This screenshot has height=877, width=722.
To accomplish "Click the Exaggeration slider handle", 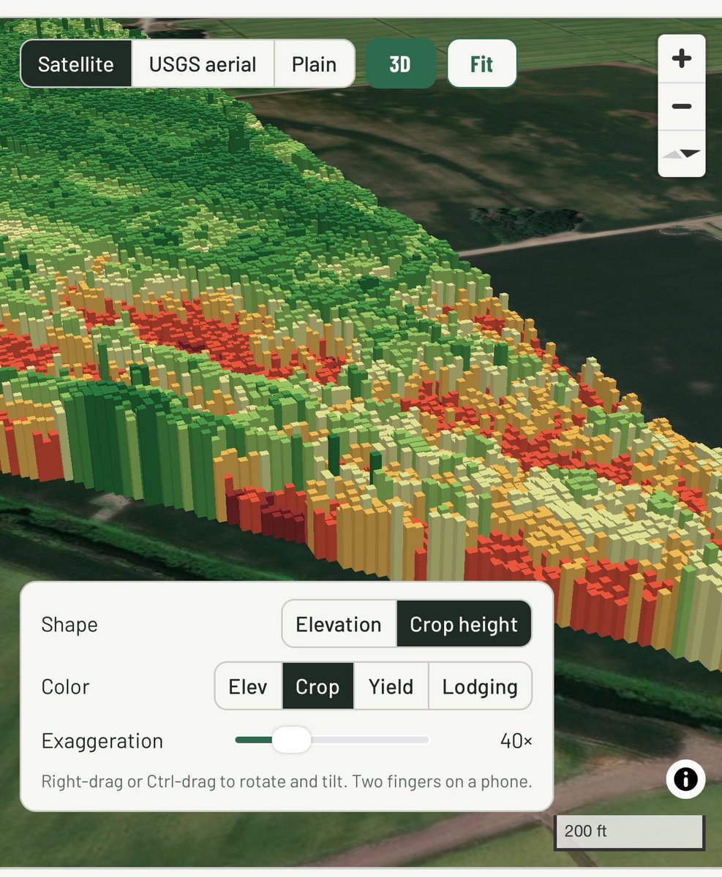I will 291,740.
